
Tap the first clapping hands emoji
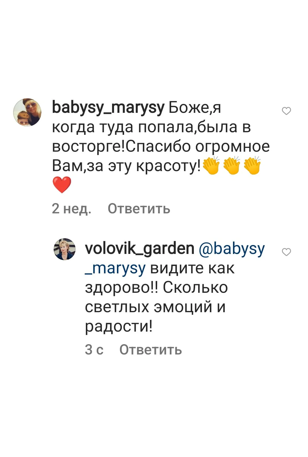point(211,165)
